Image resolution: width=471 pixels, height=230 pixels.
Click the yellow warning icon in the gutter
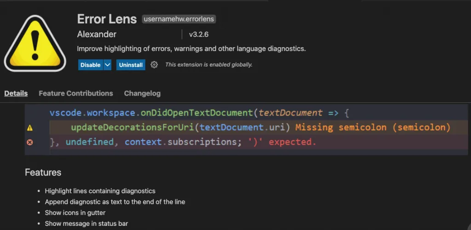(x=30, y=128)
